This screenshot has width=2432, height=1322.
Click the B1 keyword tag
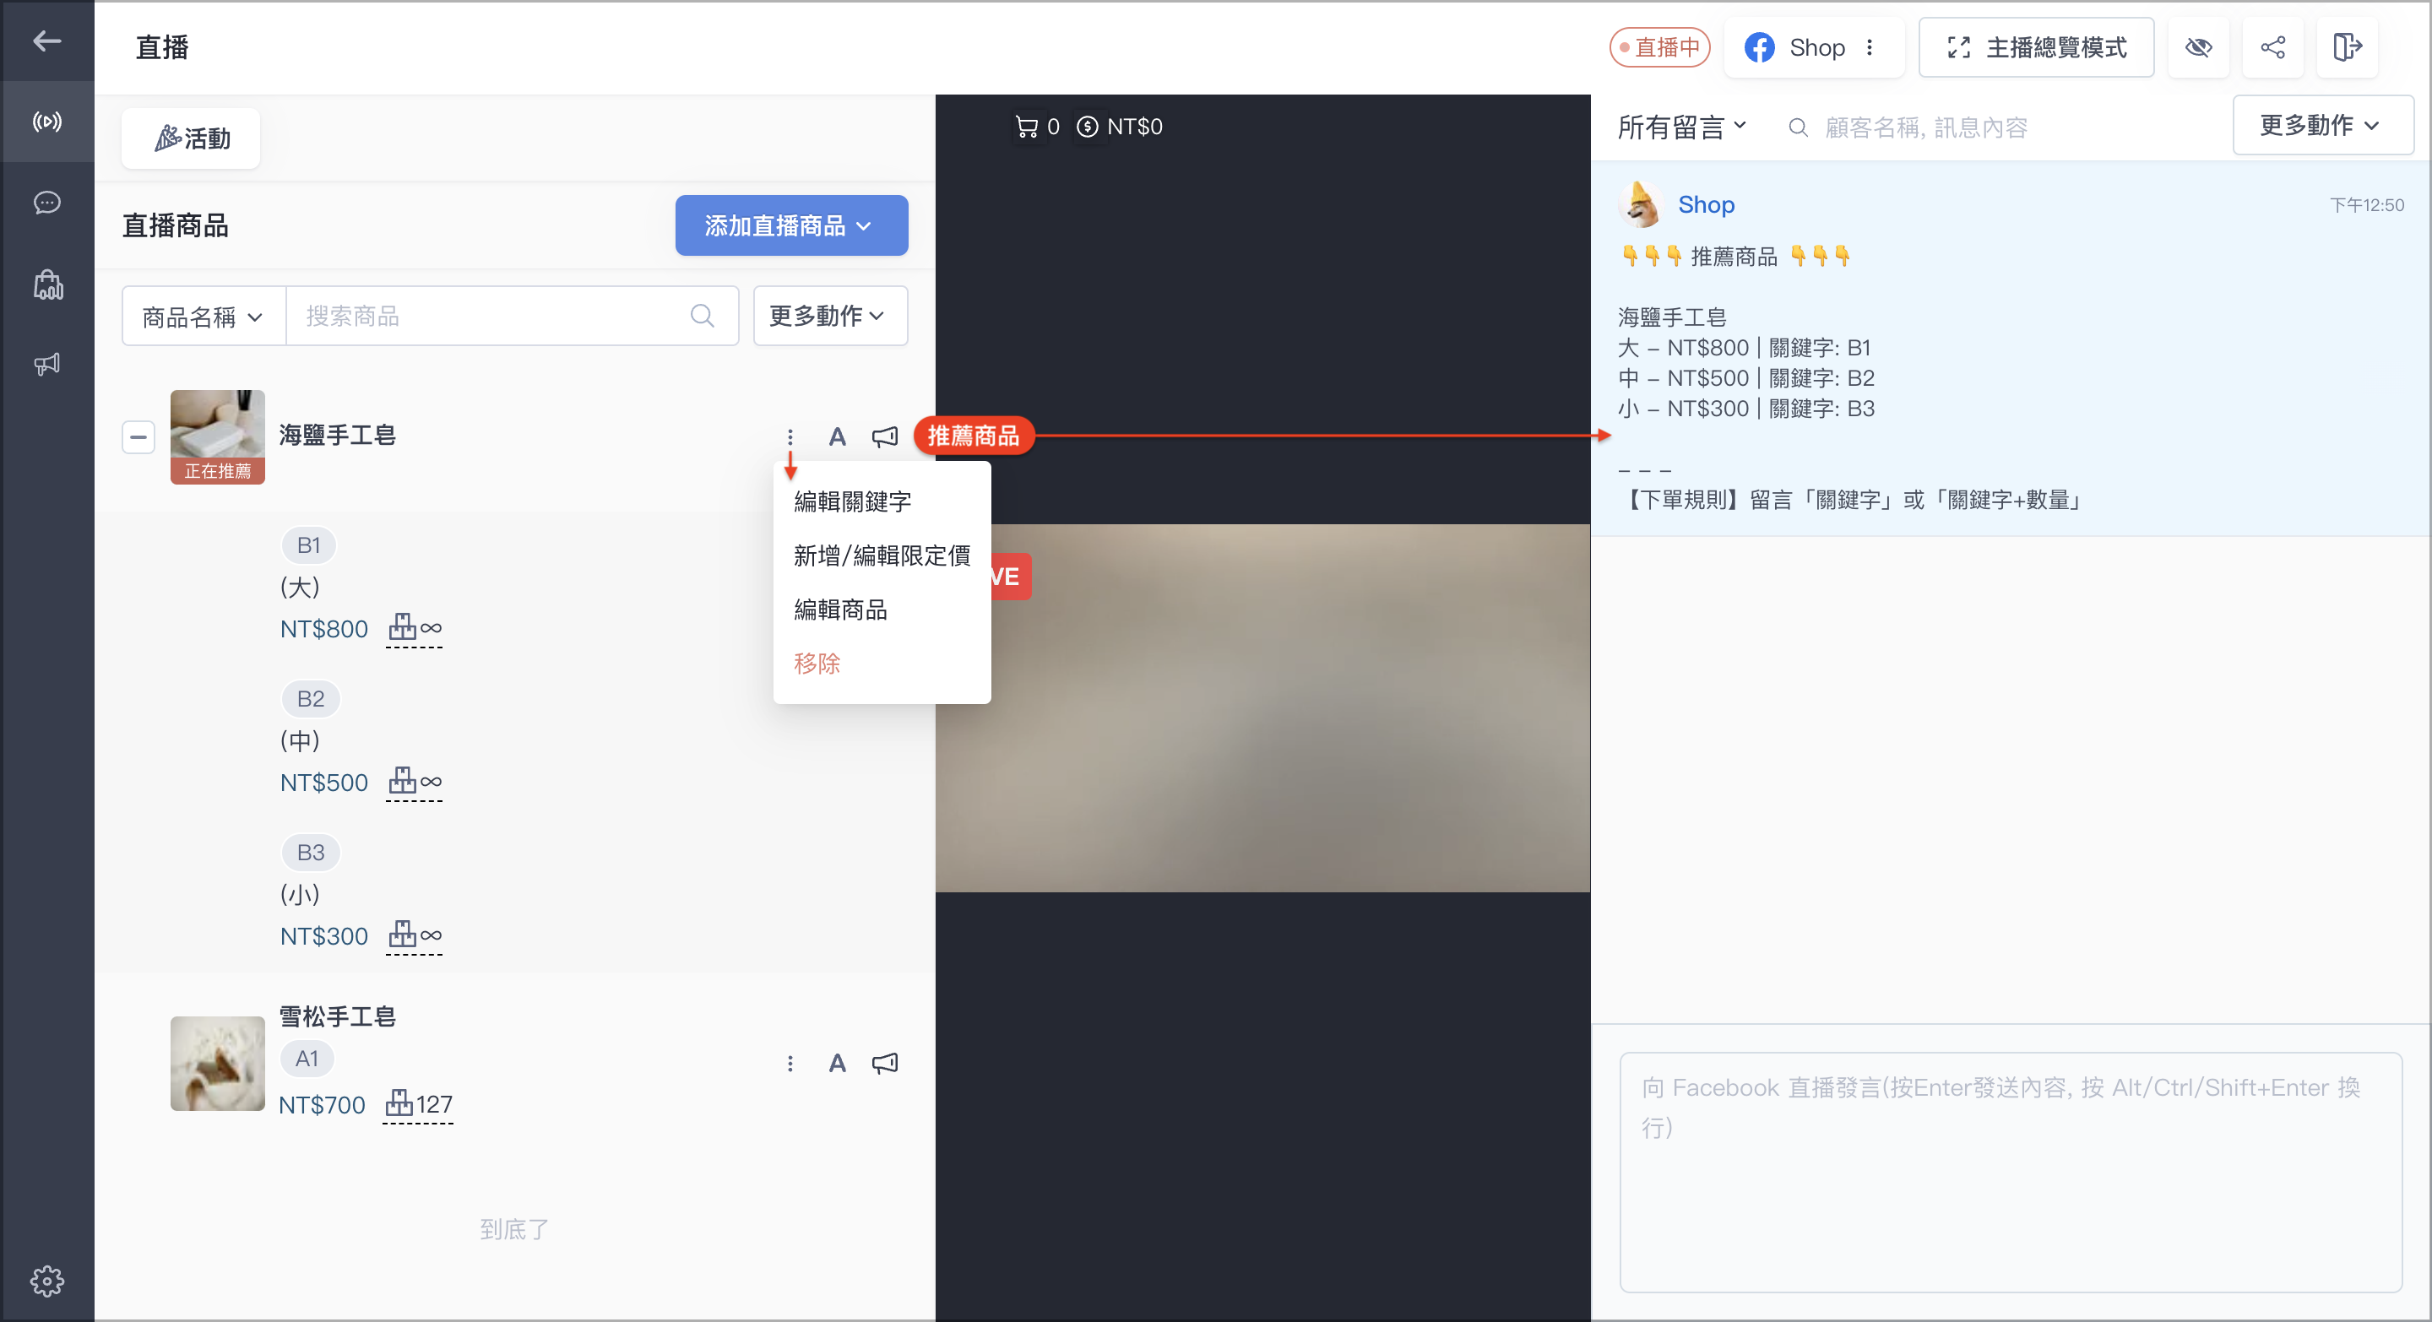click(309, 545)
